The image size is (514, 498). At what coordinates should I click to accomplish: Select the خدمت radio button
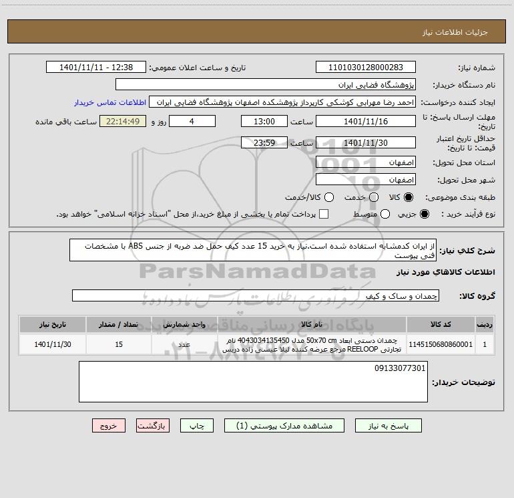point(374,197)
